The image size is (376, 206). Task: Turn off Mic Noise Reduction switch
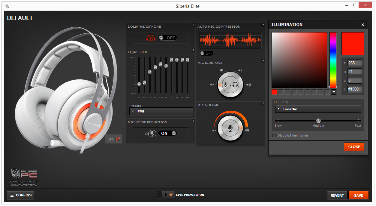pos(167,133)
